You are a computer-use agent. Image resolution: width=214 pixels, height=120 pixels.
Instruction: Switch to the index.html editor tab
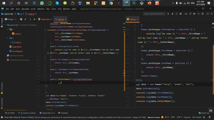tap(45, 19)
